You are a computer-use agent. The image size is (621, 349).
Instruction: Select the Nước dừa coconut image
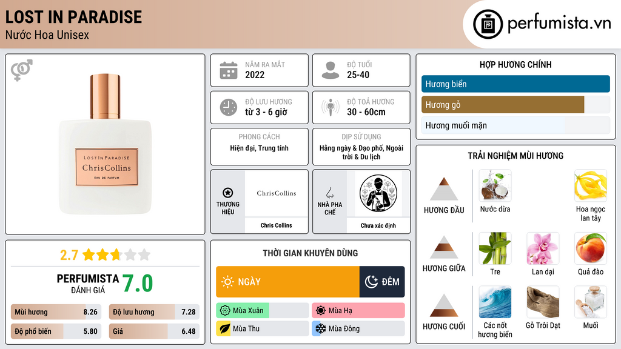(x=495, y=185)
